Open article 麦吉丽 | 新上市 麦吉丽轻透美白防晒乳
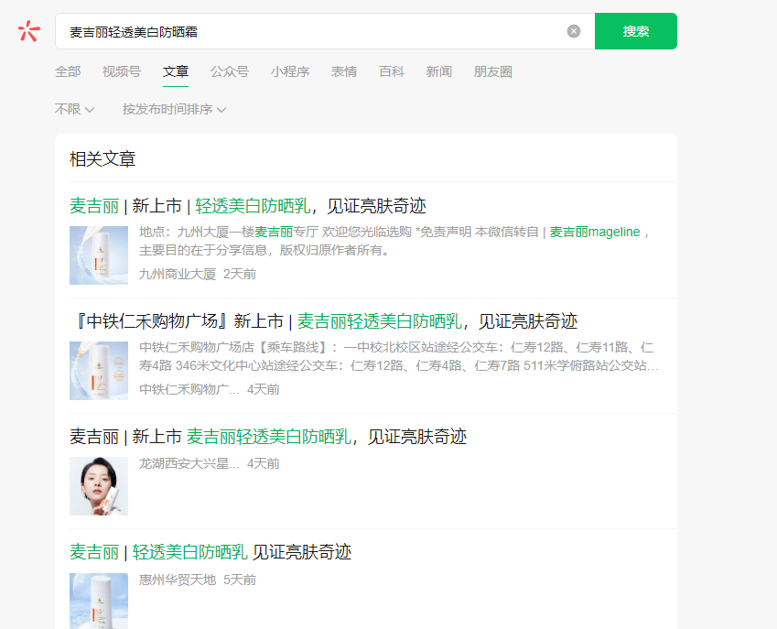 point(268,437)
